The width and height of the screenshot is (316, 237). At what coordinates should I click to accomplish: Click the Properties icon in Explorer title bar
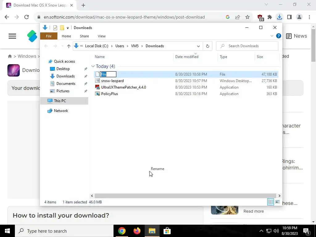click(55, 28)
